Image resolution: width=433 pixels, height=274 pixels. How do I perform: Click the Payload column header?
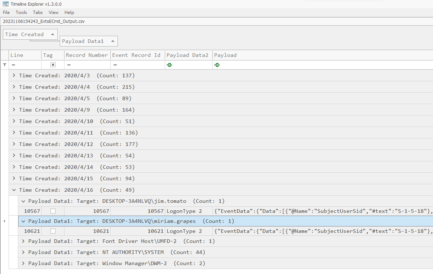323,55
